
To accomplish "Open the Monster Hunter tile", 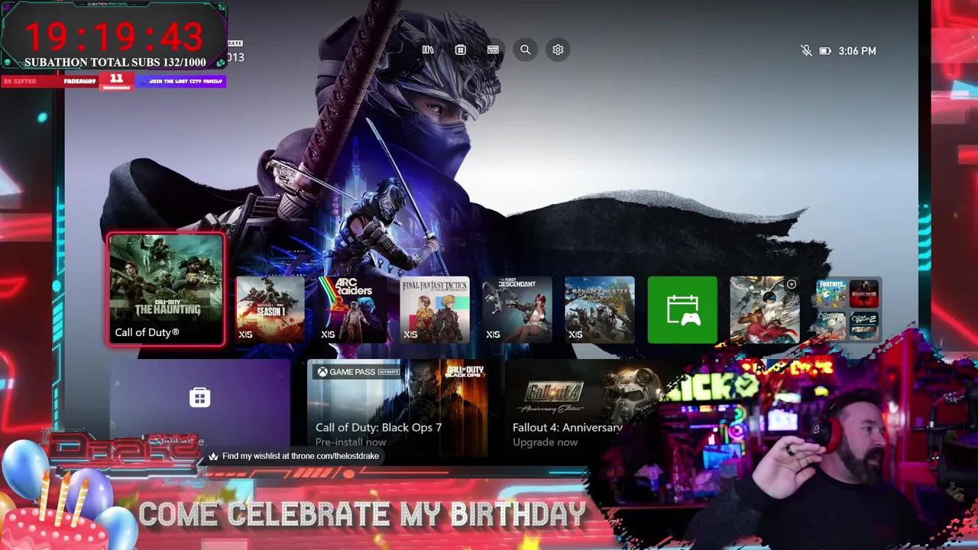I will [600, 310].
